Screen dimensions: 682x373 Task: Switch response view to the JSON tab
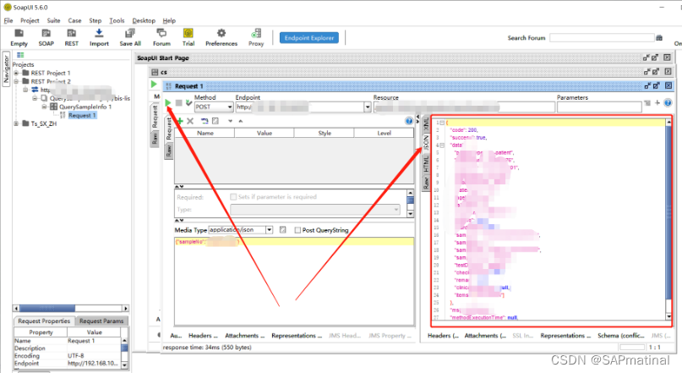pyautogui.click(x=426, y=143)
